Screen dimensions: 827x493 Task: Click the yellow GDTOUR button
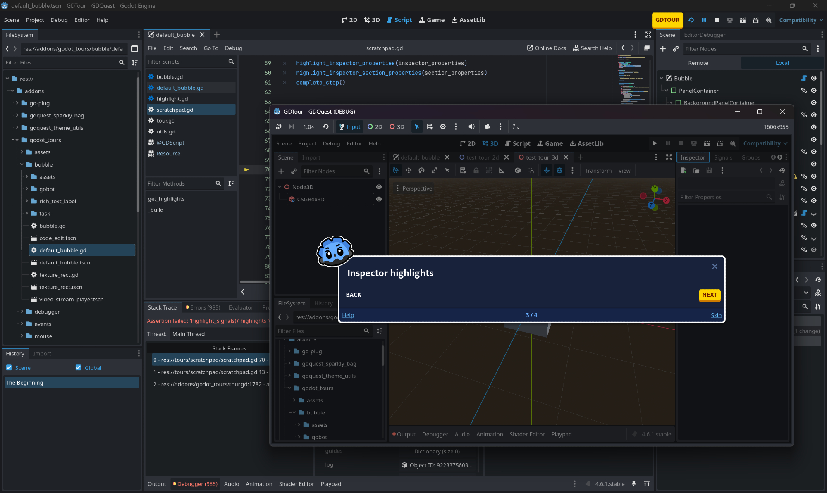pyautogui.click(x=667, y=20)
